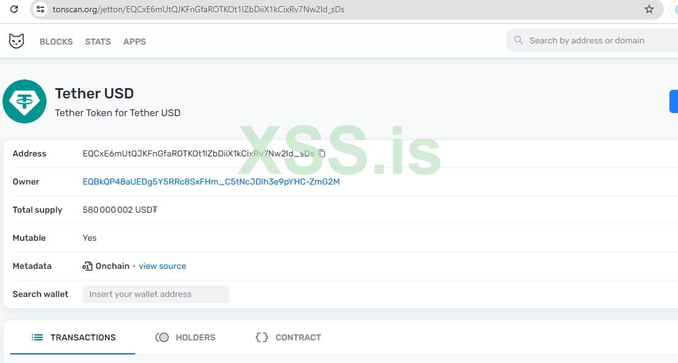
Task: Reload the page with the browser refresh icon
Action: coord(14,9)
